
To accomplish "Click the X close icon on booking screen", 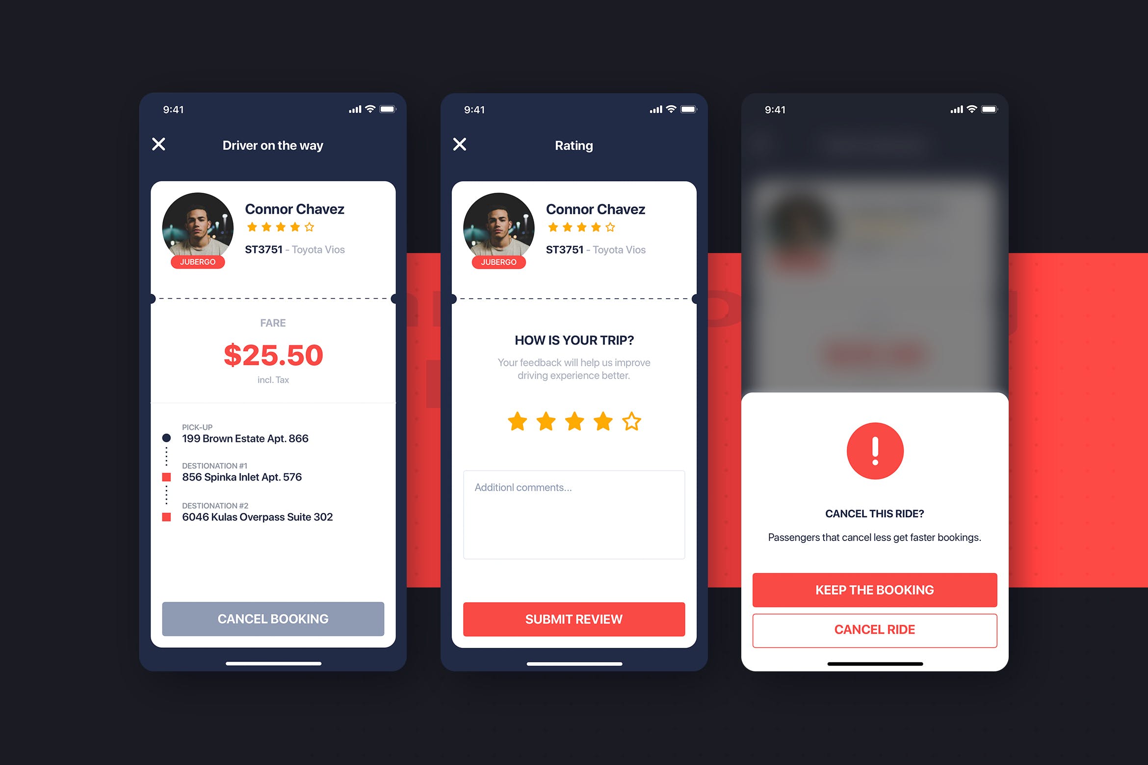I will tap(162, 144).
